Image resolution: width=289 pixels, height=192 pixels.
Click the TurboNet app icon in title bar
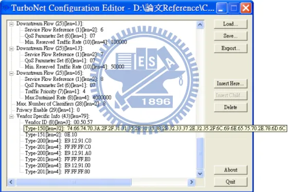tap(6, 8)
